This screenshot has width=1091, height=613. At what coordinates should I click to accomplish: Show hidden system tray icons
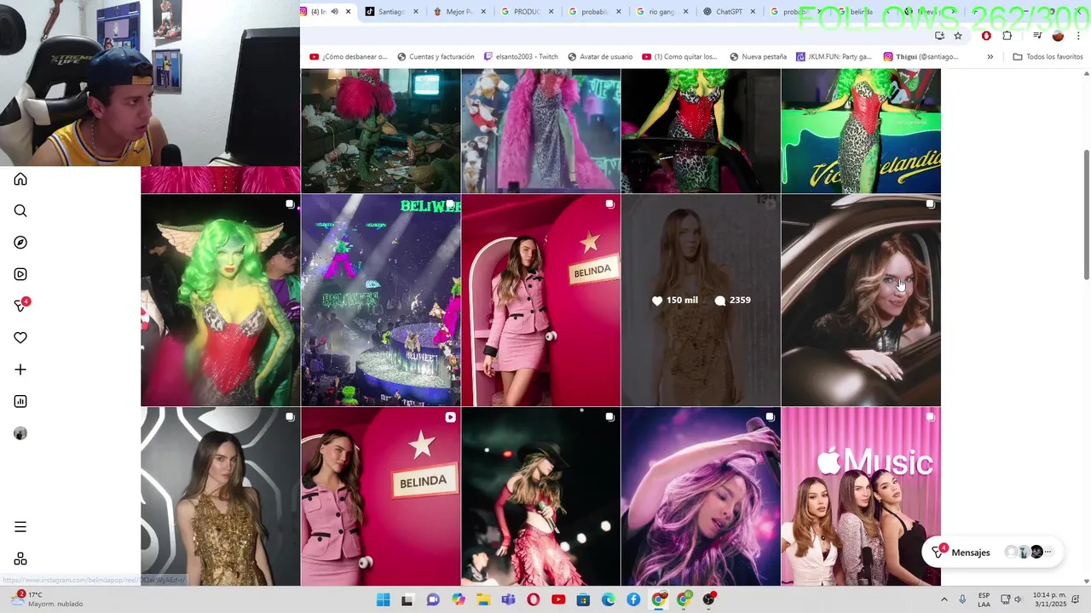point(944,599)
